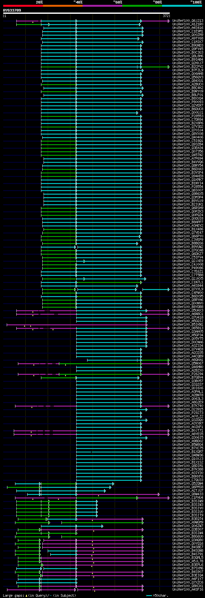Open UniRef100_P28553 entry
Viewport: 205px width, 598px height.
[x=188, y=116]
